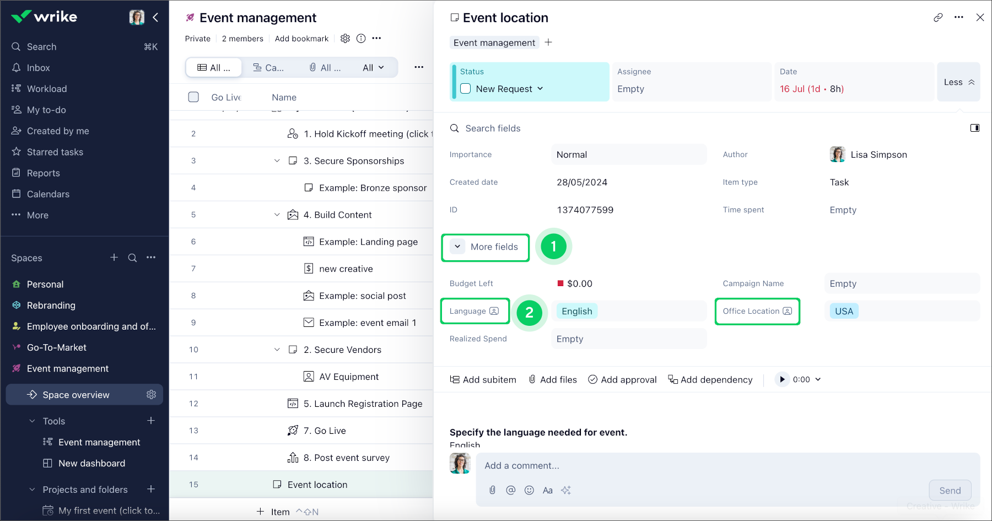Viewport: 992px width, 521px height.
Task: Insert an emoji into the comment
Action: [x=529, y=490]
